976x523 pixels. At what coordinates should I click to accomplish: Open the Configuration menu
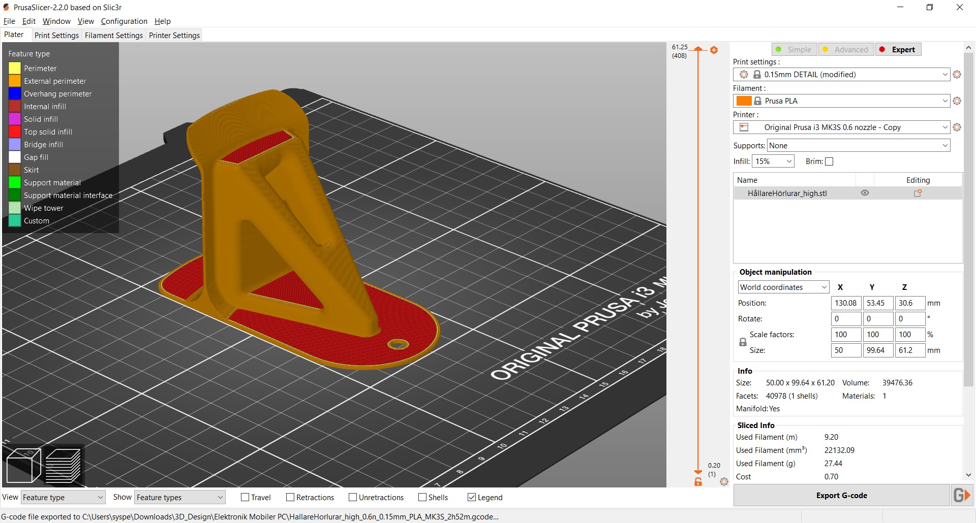(124, 21)
